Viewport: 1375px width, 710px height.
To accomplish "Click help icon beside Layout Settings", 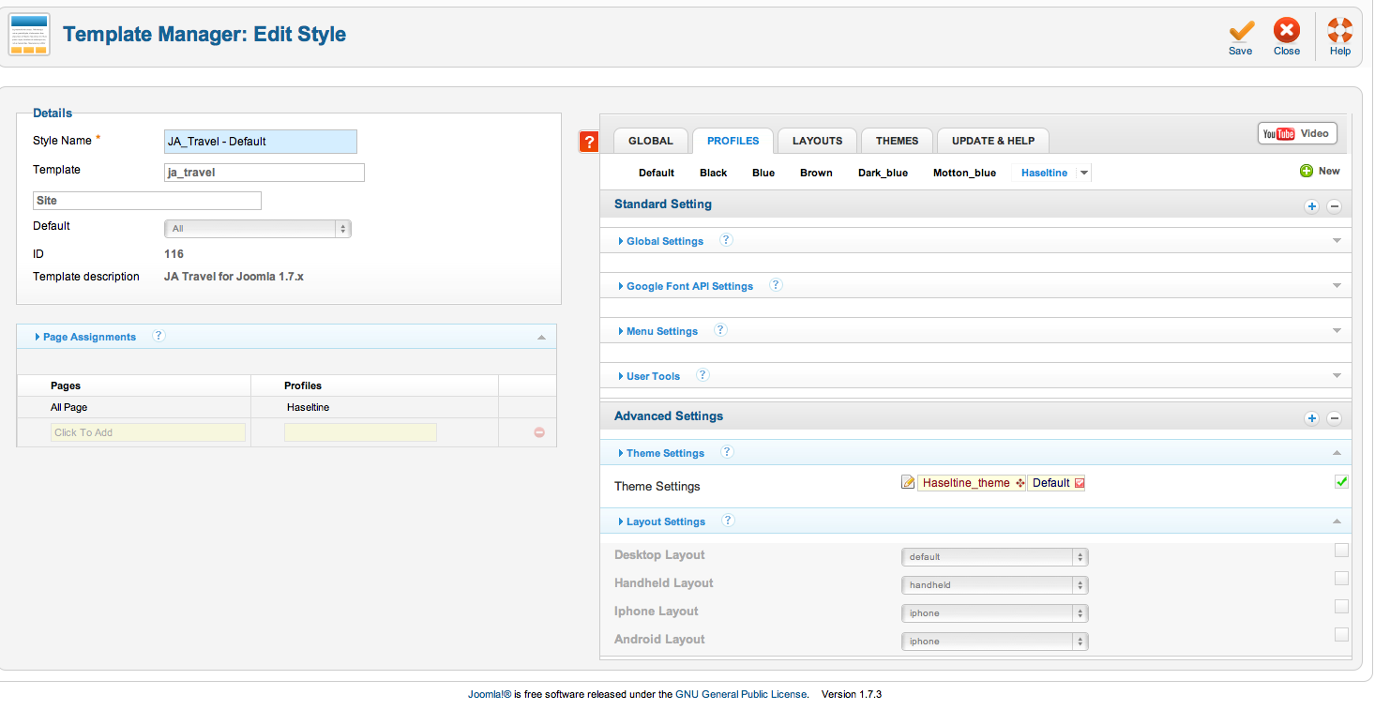I will pos(728,521).
